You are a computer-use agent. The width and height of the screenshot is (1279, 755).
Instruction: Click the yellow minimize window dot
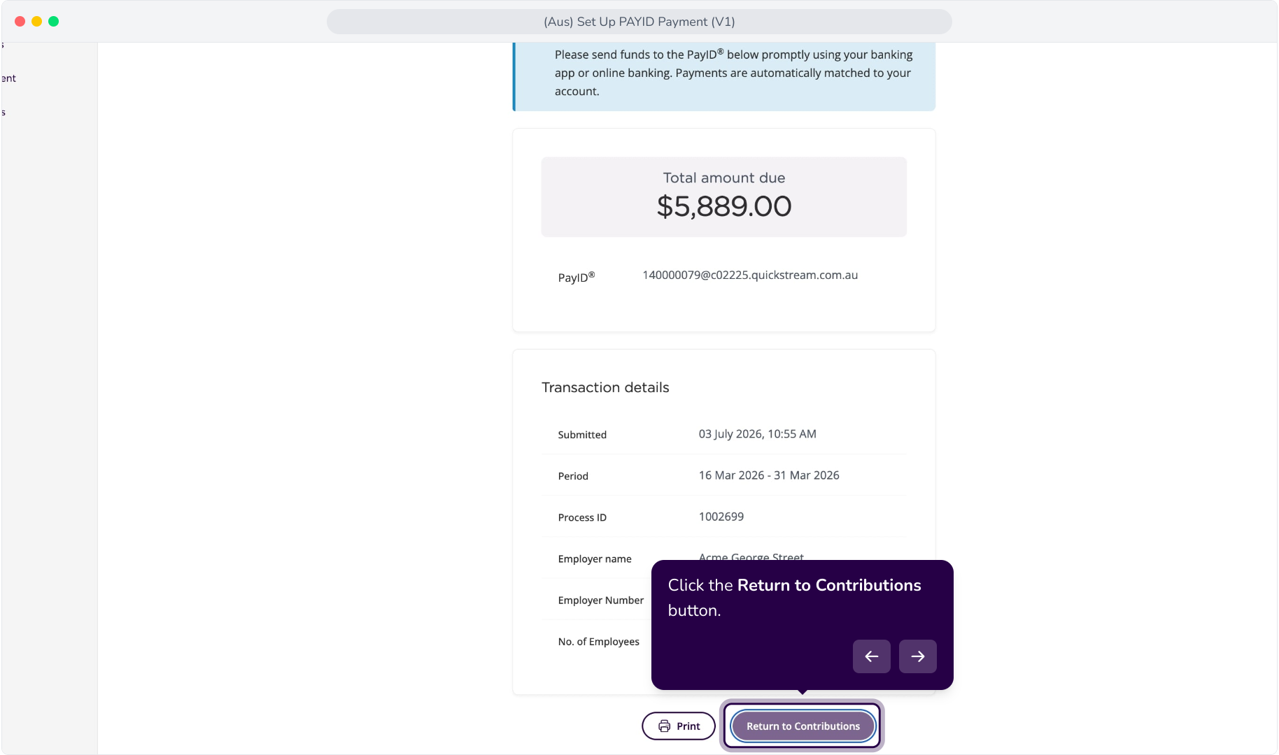[x=36, y=22]
